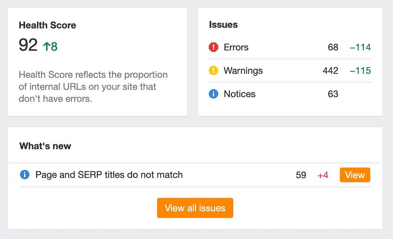Select the Warnings count 442
This screenshot has height=239, width=393.
[330, 71]
